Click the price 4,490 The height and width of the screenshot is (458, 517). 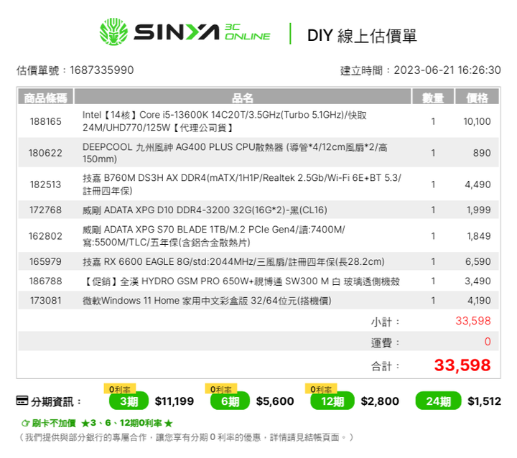[478, 184]
